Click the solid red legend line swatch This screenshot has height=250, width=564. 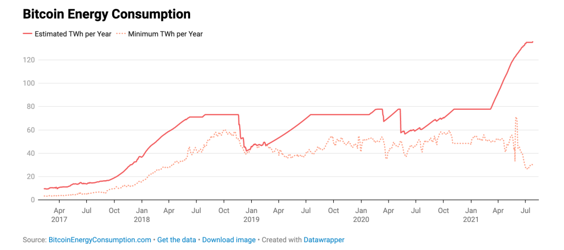click(x=27, y=34)
